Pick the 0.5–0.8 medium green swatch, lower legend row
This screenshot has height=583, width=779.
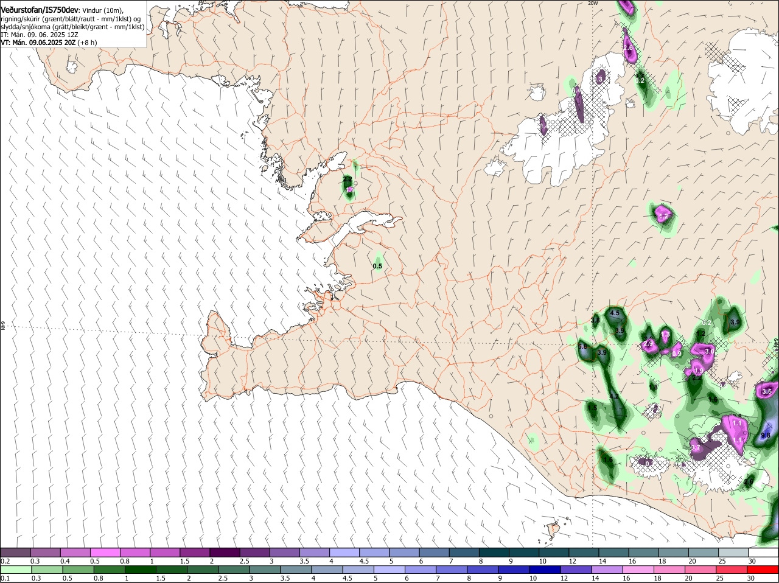coord(78,570)
